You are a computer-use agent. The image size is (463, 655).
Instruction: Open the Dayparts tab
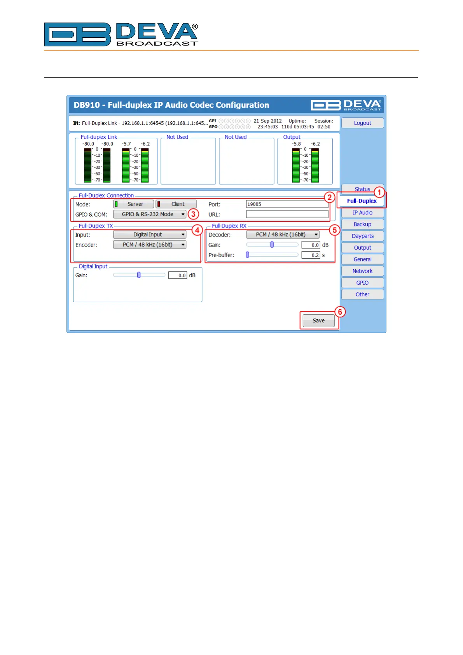[362, 236]
